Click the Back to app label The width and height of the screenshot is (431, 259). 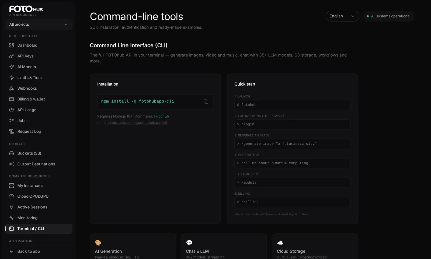click(29, 251)
